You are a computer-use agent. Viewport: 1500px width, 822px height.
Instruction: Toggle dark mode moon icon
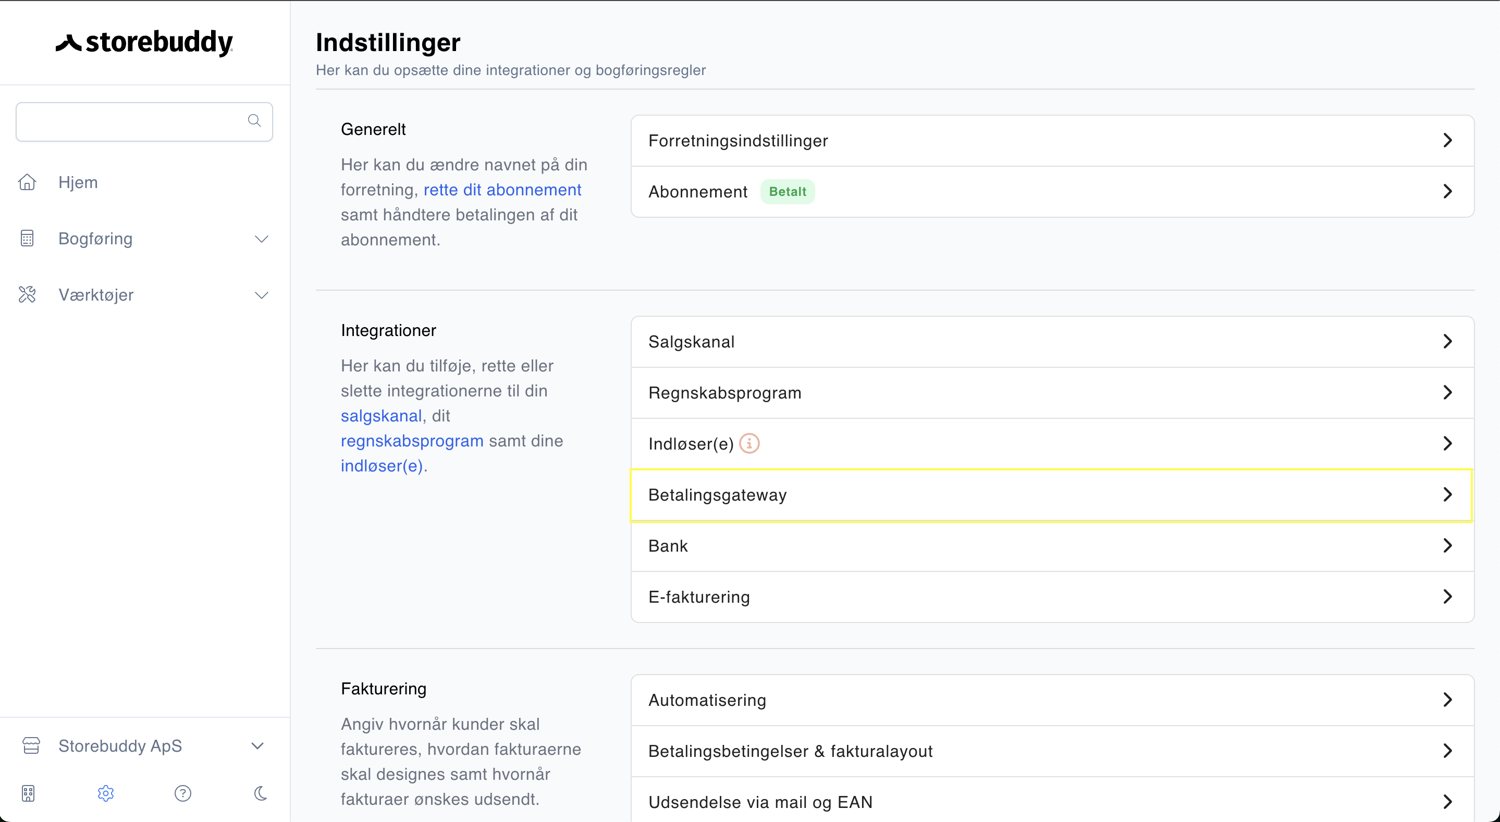(260, 793)
